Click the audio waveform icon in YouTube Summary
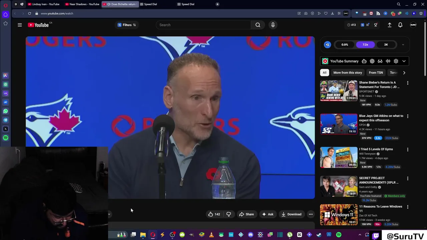This screenshot has height=240, width=427. [x=388, y=61]
